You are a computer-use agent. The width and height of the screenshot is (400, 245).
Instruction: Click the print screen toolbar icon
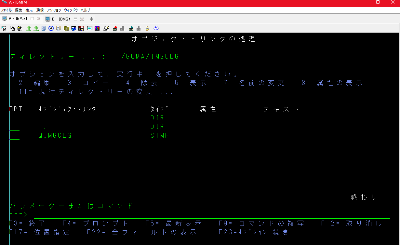coord(4,28)
